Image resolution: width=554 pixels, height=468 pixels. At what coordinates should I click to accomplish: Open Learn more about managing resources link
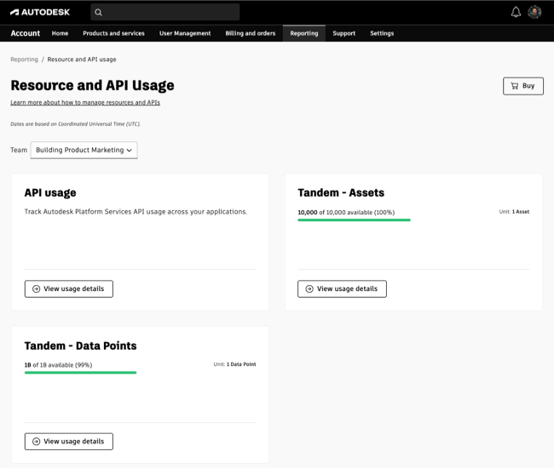85,102
